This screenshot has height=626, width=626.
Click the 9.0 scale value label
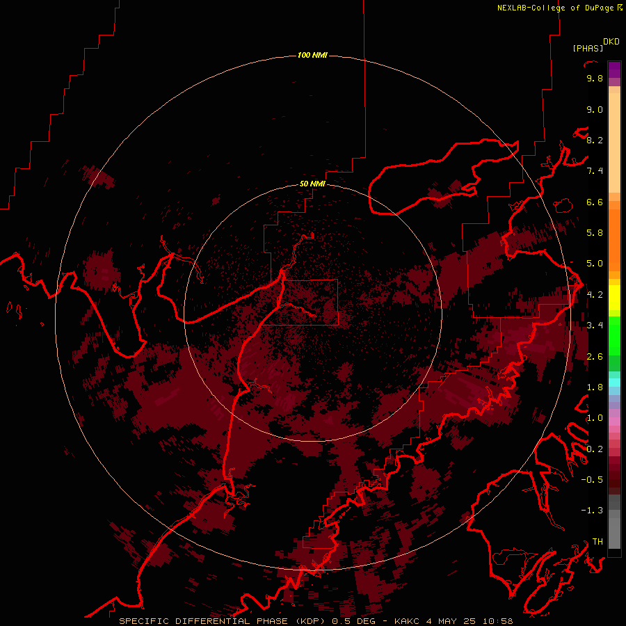595,110
